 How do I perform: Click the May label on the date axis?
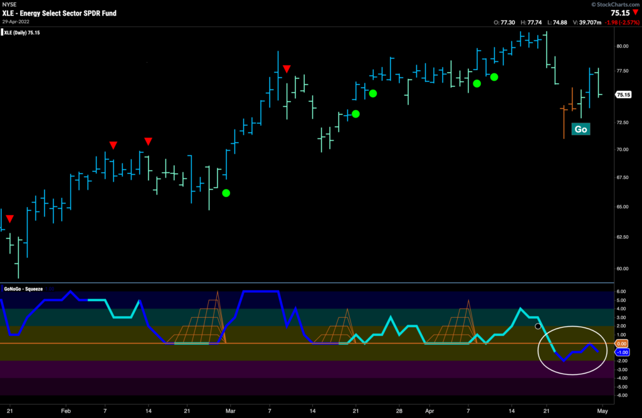point(603,411)
